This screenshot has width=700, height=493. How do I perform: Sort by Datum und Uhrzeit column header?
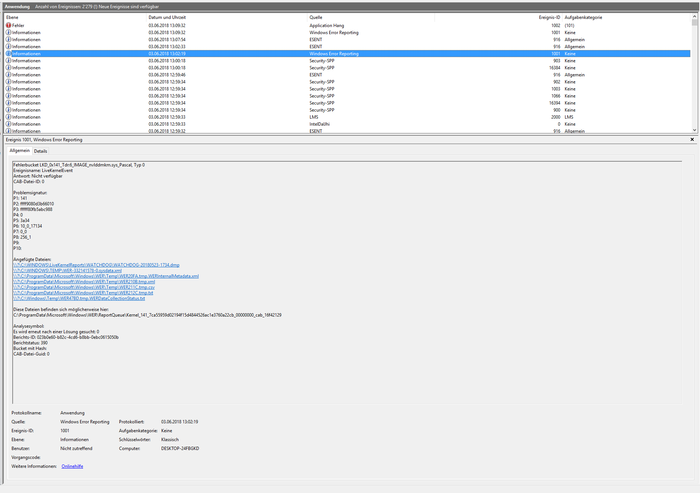[x=227, y=17]
